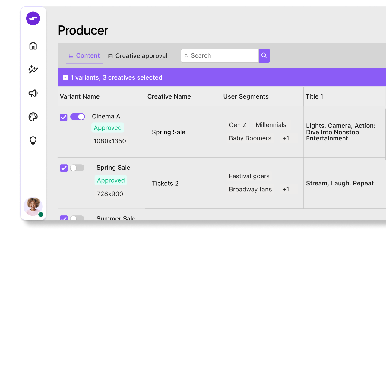Image resolution: width=386 pixels, height=386 pixels.
Task: Click the Spring Sale variant name
Action: coord(113,168)
